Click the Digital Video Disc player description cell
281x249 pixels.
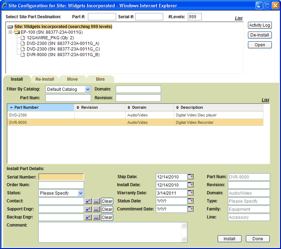(218, 115)
